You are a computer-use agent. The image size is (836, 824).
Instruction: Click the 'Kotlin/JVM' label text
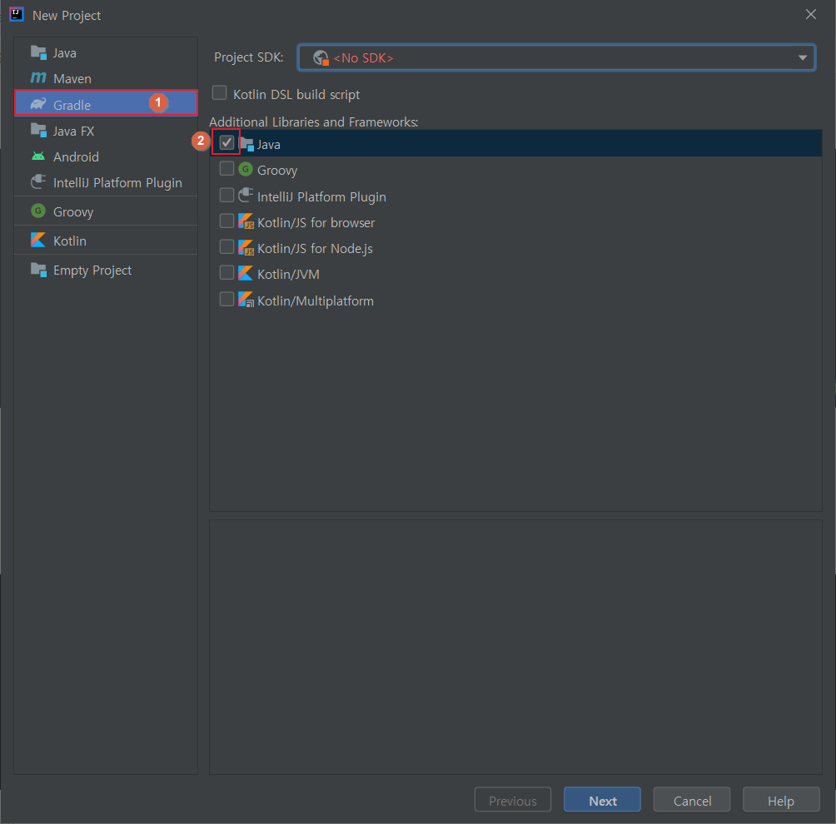[288, 275]
